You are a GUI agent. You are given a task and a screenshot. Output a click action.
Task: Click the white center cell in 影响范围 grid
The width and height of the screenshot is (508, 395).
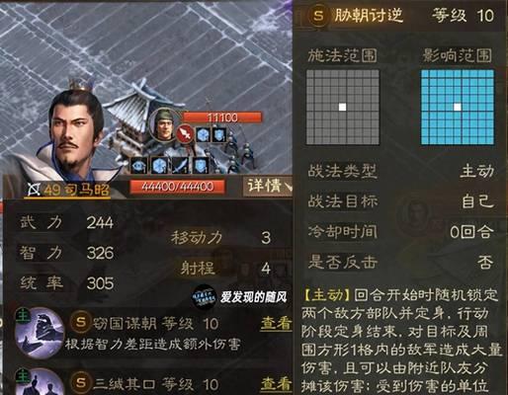(458, 107)
